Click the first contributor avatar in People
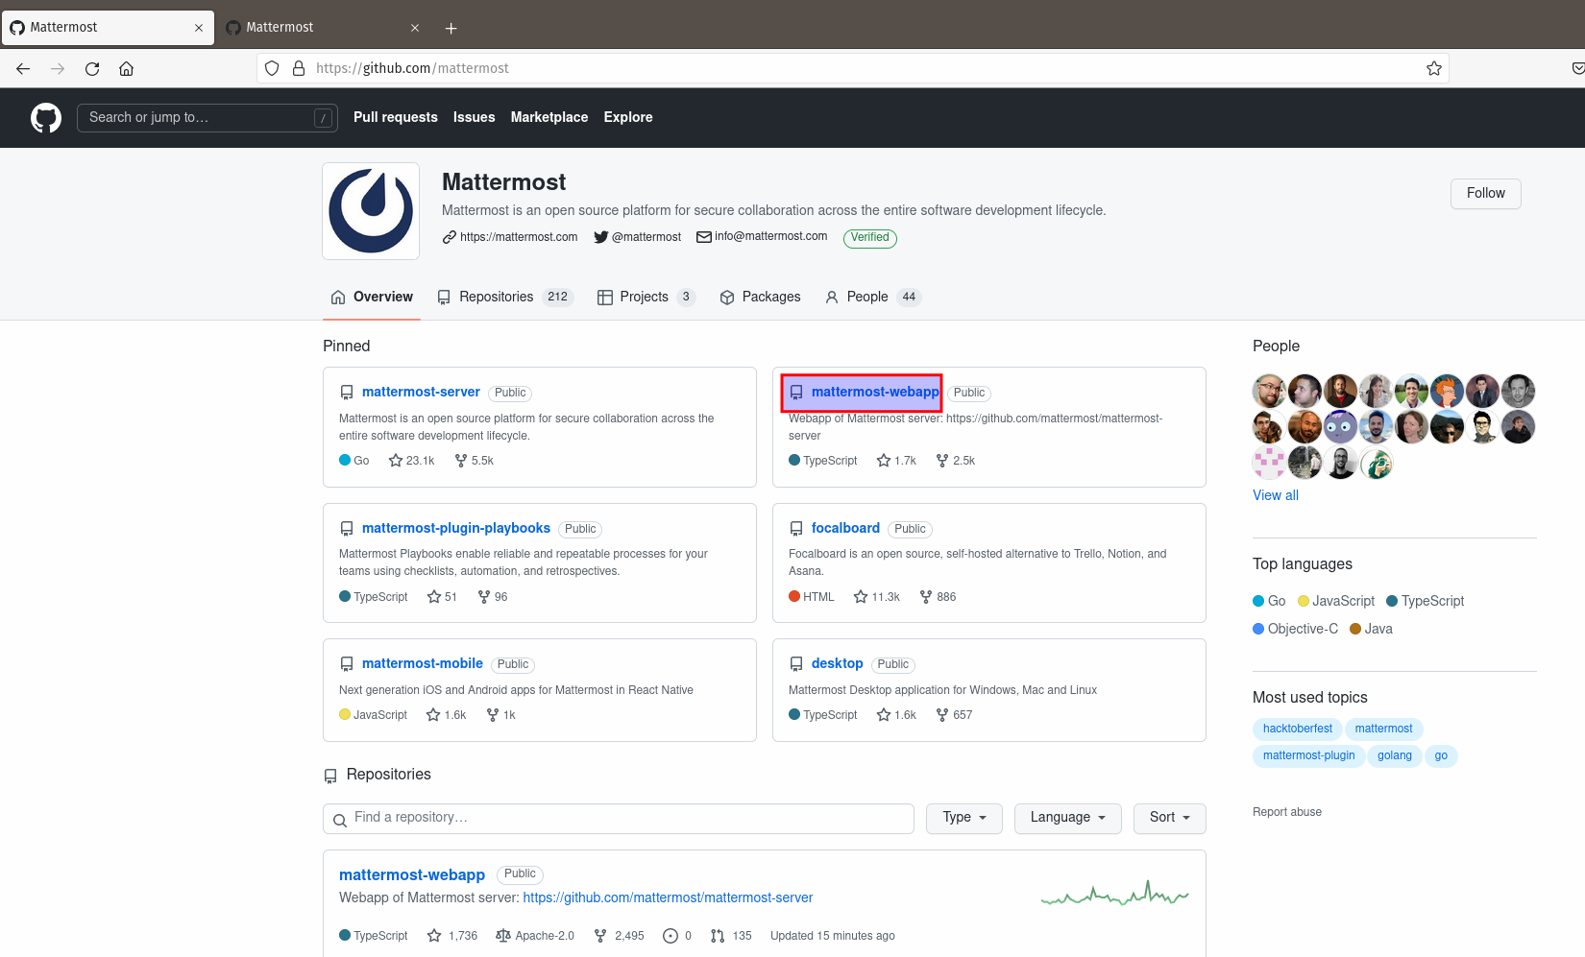This screenshot has width=1585, height=957. click(x=1269, y=391)
